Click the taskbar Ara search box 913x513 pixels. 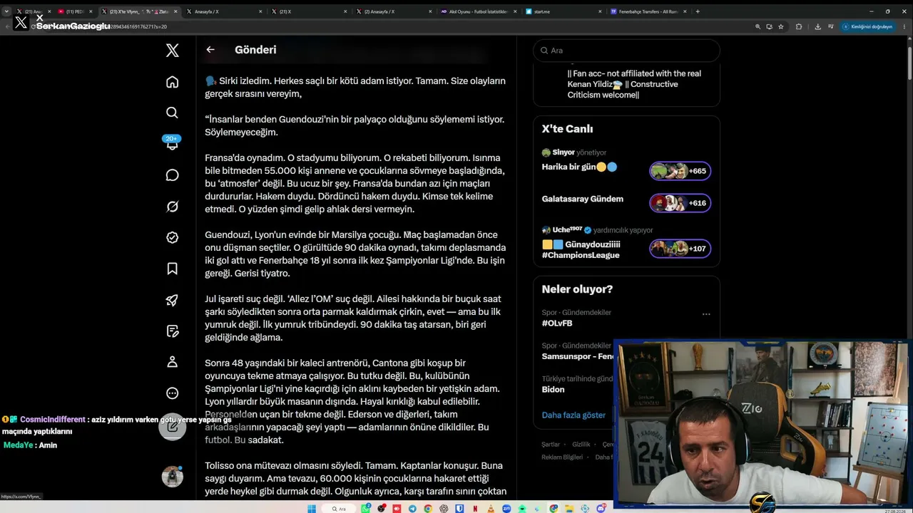coord(340,509)
